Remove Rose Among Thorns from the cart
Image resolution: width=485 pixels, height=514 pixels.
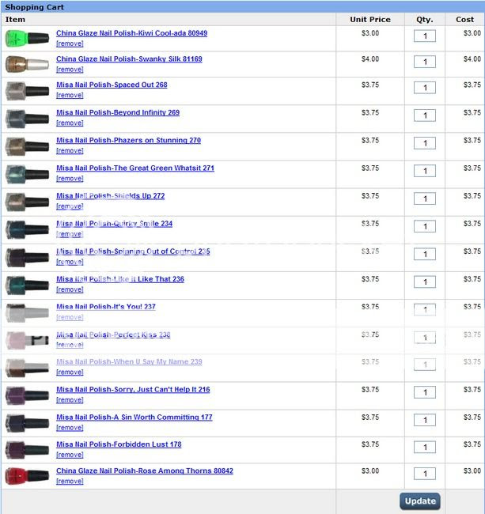click(x=70, y=482)
